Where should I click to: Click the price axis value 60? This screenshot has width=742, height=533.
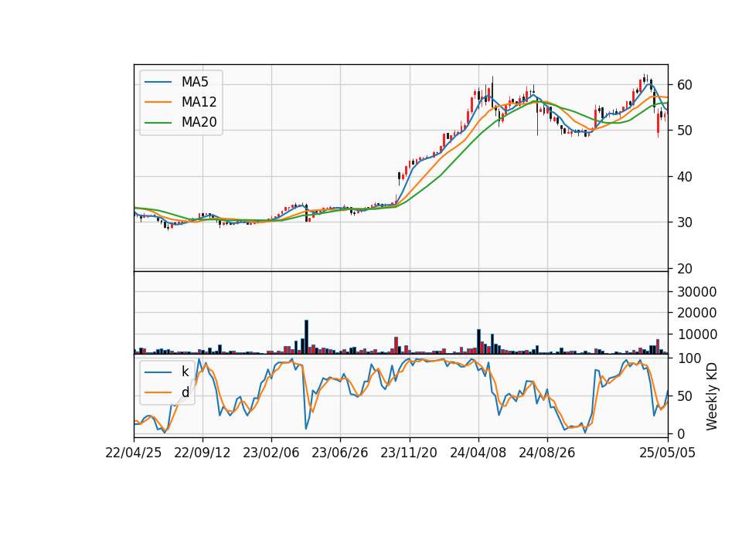[685, 85]
